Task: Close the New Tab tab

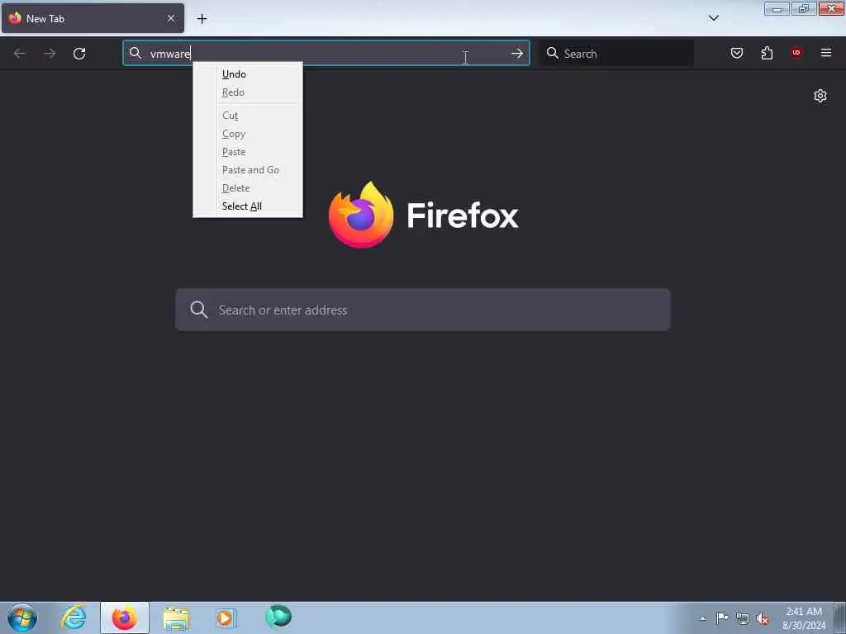Action: pyautogui.click(x=171, y=18)
